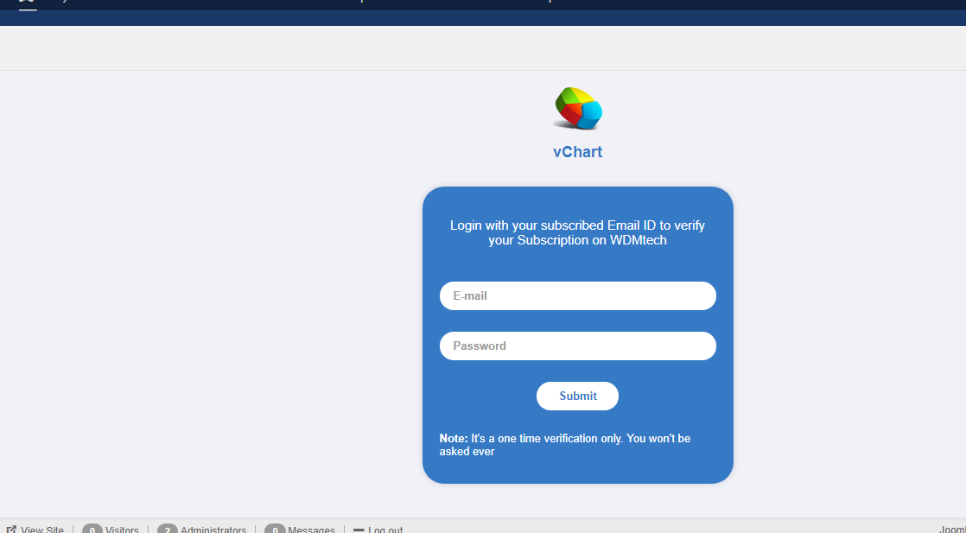Focus the E-mail input field

click(578, 295)
